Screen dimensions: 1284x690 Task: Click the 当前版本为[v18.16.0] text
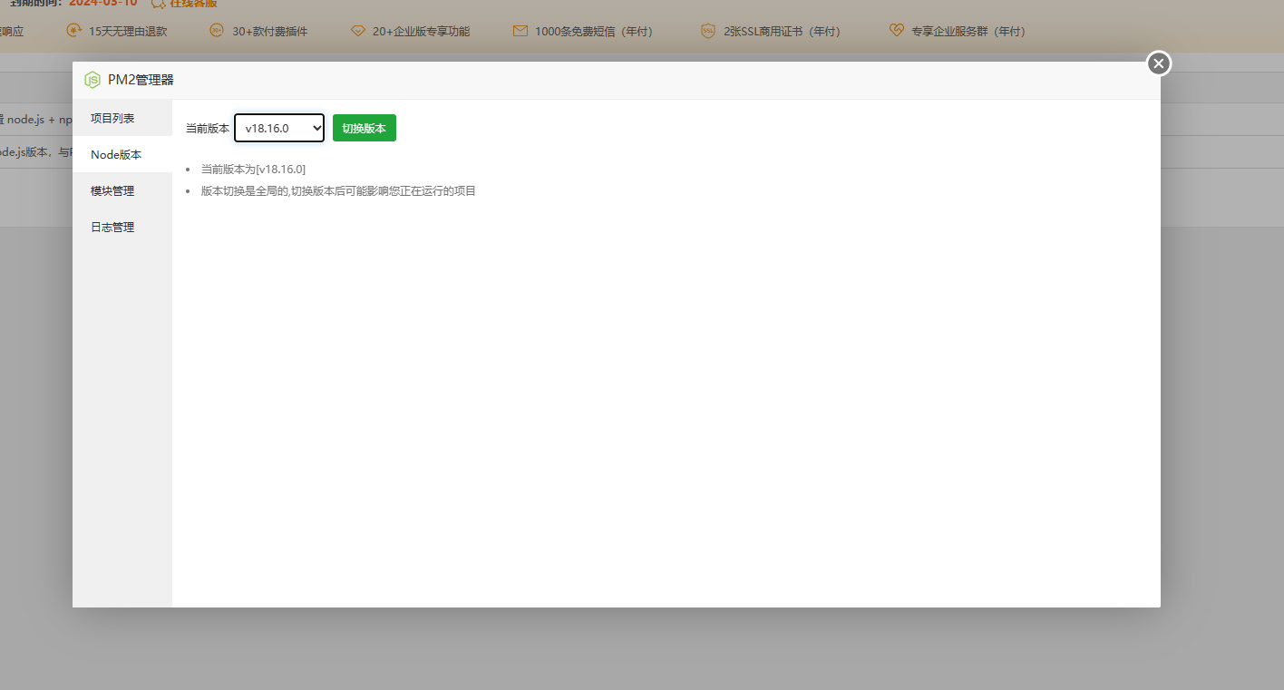(253, 169)
